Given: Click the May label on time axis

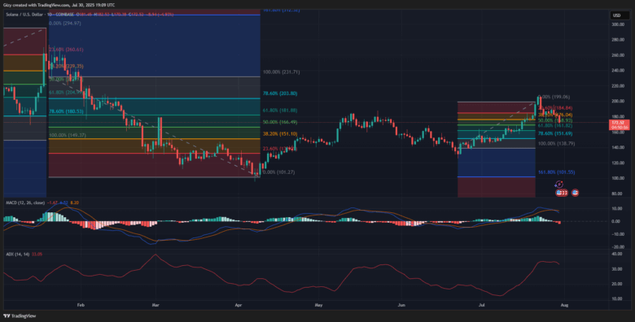Looking at the screenshot, I should point(318,305).
